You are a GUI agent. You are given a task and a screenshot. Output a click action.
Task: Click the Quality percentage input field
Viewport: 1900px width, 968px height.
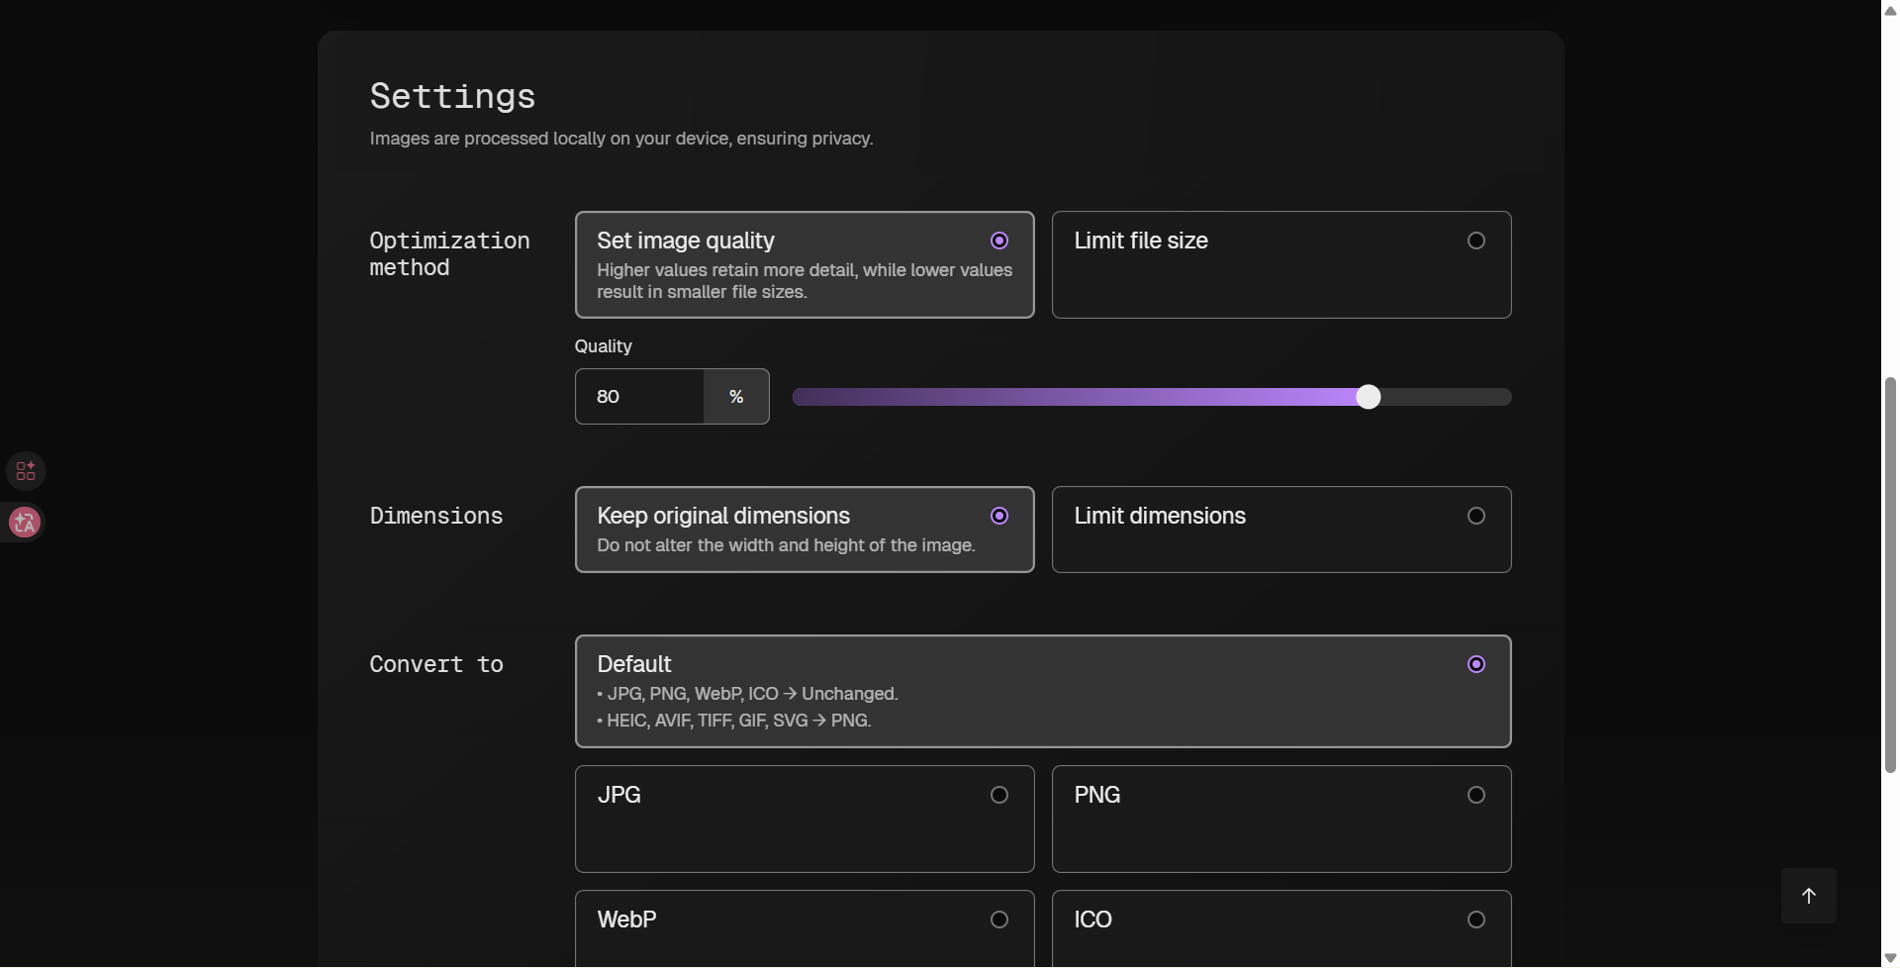click(x=639, y=397)
